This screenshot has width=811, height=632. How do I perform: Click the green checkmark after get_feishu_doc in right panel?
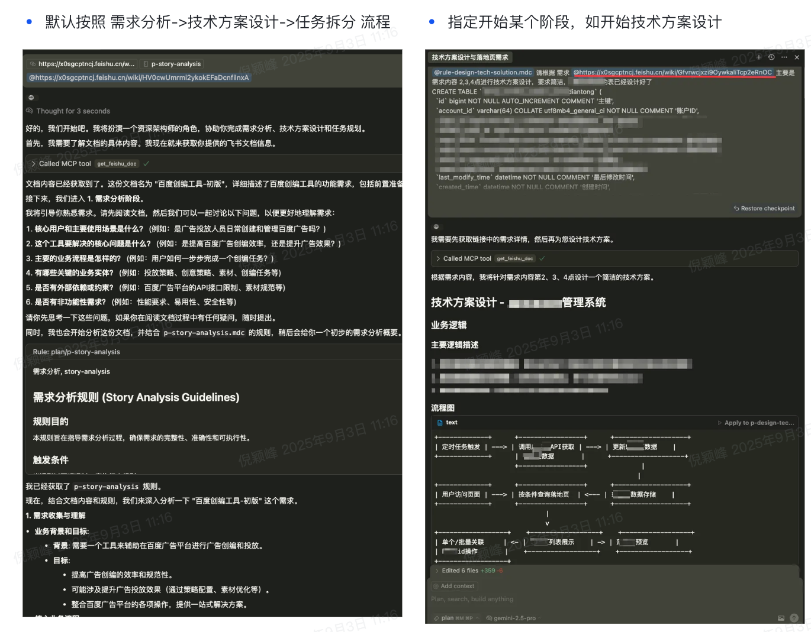(x=542, y=258)
